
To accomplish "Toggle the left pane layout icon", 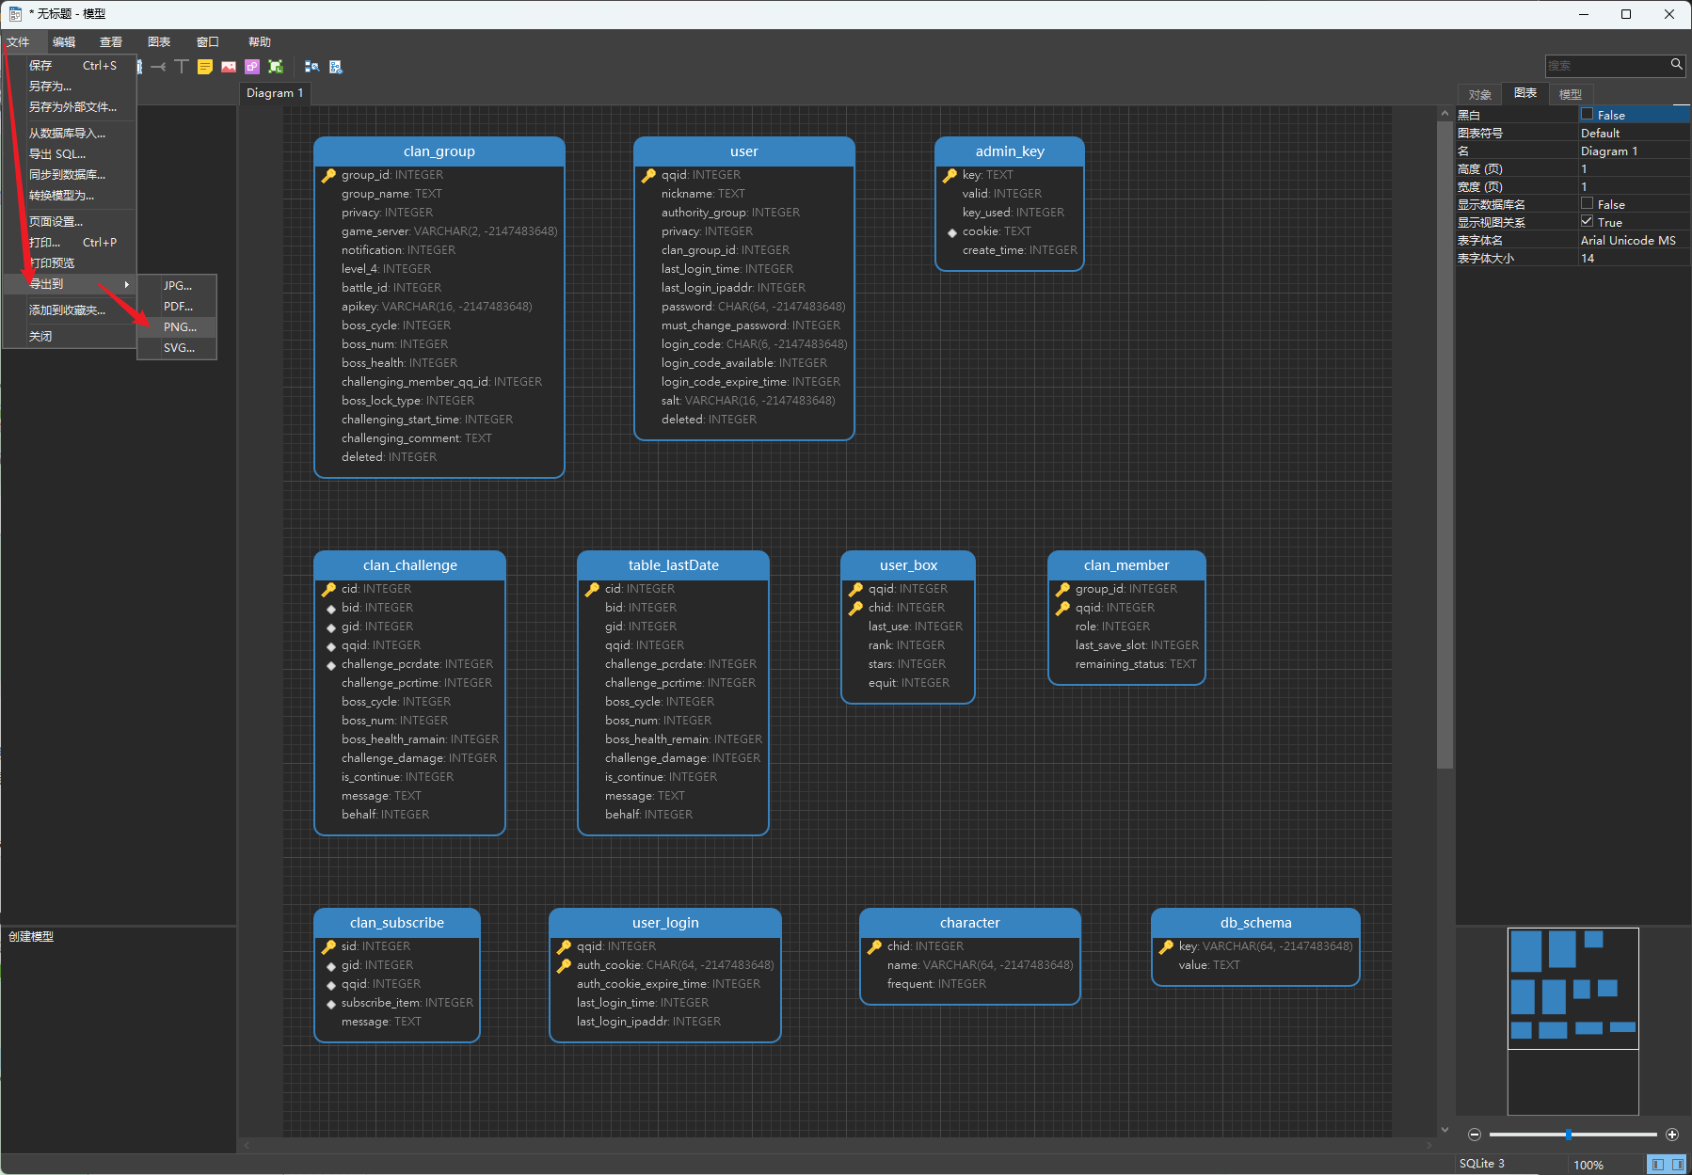I will (1658, 1165).
